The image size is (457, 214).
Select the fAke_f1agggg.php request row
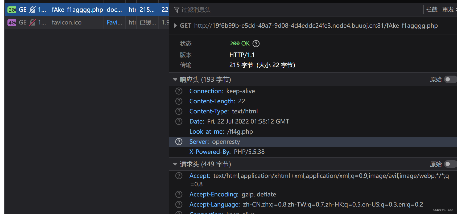click(x=77, y=10)
